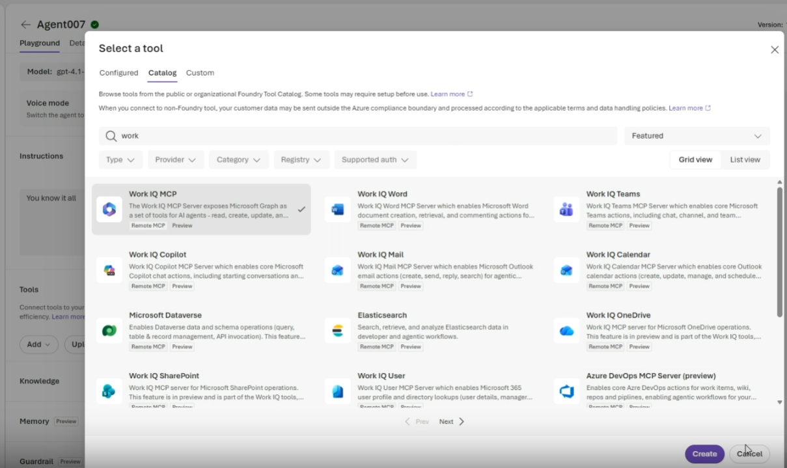Go to Next page of results

[x=452, y=422]
